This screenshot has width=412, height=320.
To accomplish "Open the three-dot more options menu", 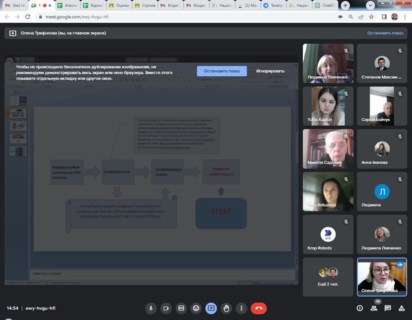I will tap(241, 308).
